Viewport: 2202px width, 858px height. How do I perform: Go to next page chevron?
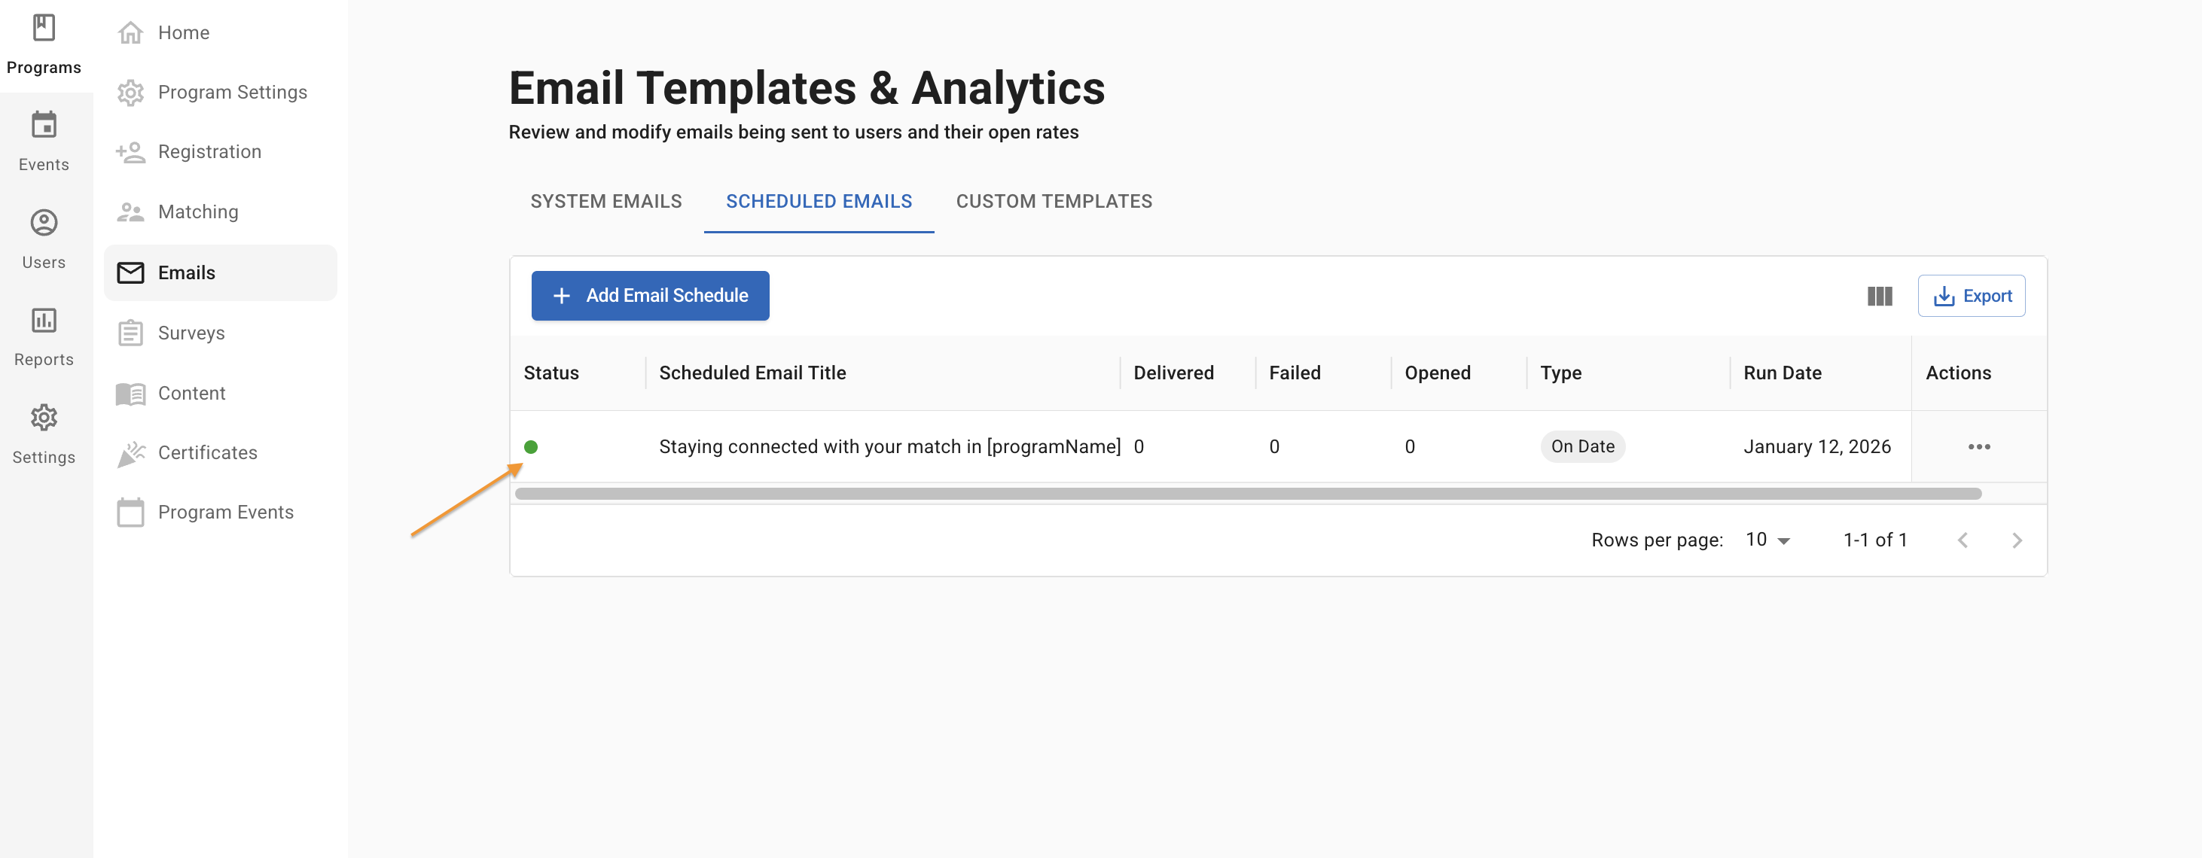click(2017, 540)
